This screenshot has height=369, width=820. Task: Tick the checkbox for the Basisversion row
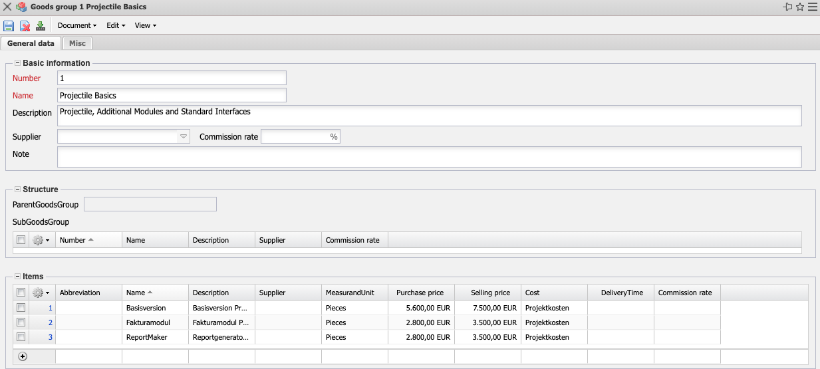point(21,308)
